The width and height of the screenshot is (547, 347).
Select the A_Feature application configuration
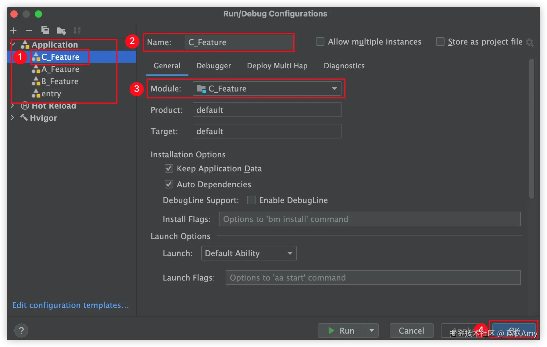[60, 69]
